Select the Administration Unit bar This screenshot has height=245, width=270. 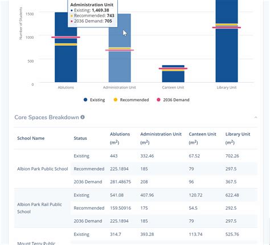coord(120,48)
